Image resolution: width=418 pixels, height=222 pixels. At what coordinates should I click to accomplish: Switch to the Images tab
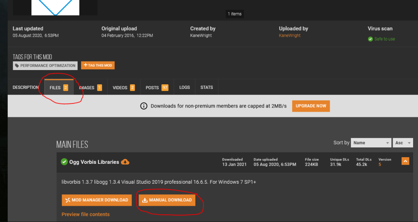pos(90,88)
